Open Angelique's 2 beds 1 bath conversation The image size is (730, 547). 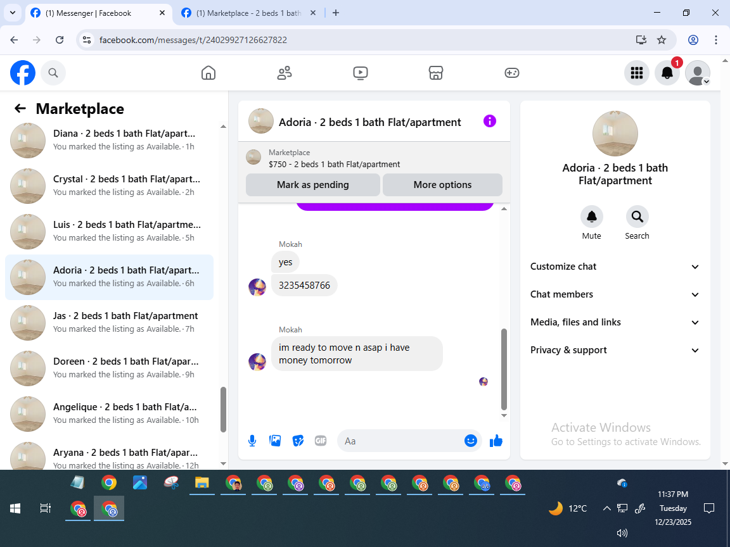click(110, 413)
